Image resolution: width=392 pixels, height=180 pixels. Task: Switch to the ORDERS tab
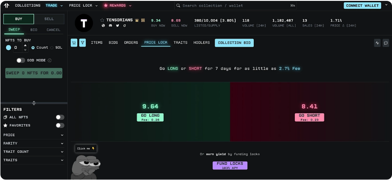point(131,43)
